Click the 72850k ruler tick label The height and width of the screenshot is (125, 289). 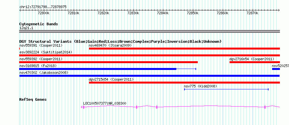click(193, 13)
